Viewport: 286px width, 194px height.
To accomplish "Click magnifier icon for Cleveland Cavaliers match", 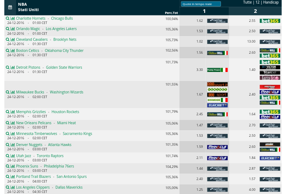I will [8, 40].
